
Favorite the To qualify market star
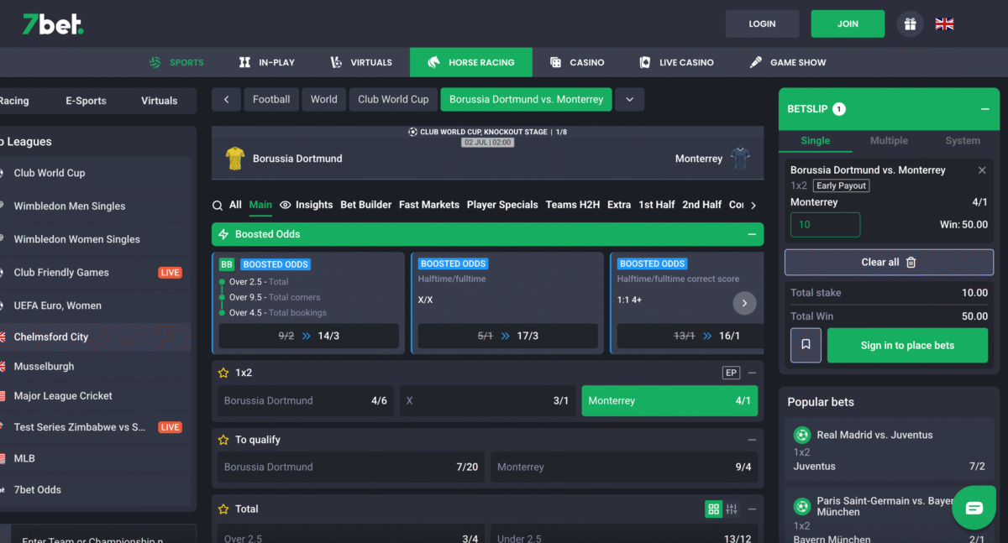(223, 440)
